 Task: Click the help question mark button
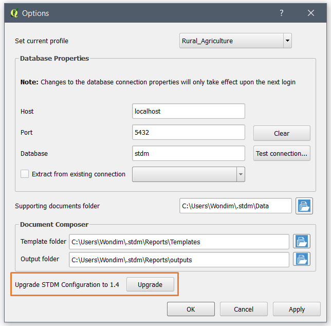click(x=282, y=13)
